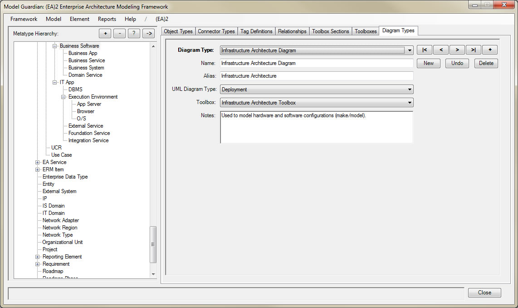
Task: Select Project in the tree
Action: pos(50,250)
